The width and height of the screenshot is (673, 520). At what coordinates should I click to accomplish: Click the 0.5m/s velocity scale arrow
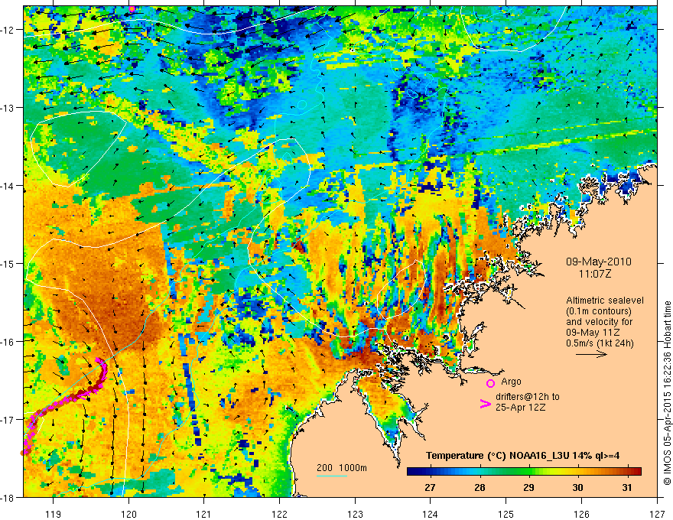pos(591,354)
